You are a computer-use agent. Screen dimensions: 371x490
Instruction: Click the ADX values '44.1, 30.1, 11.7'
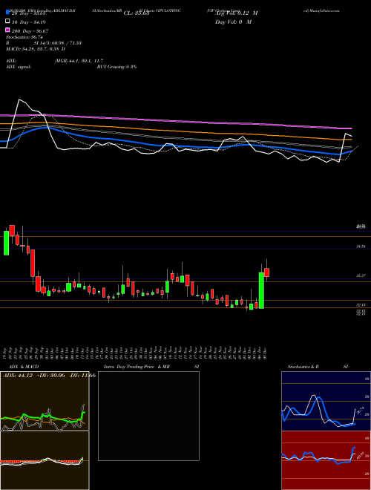(86, 61)
